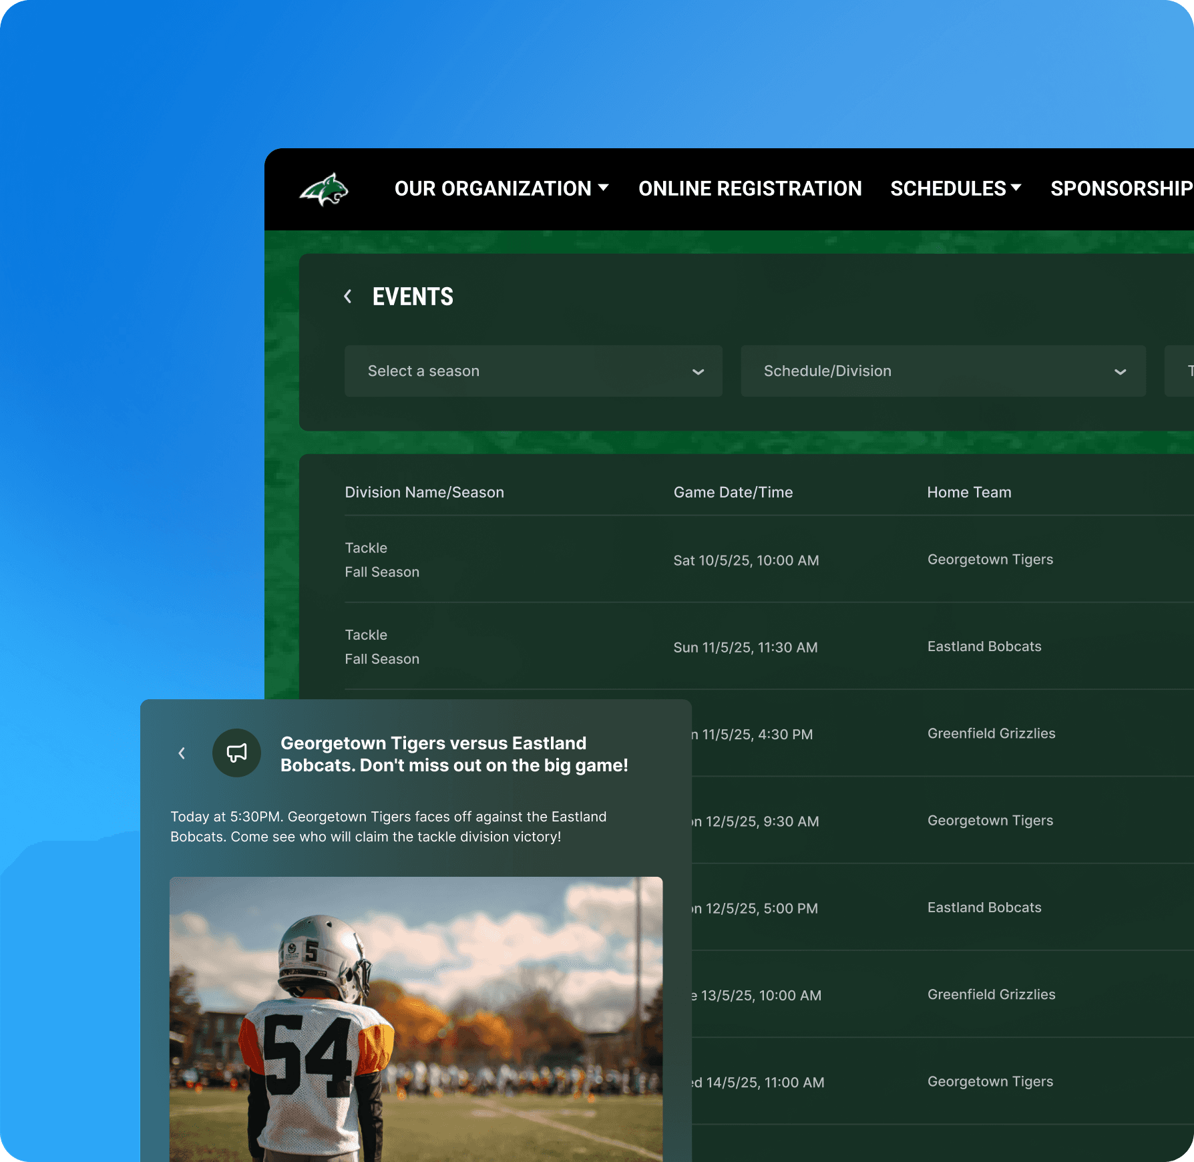The height and width of the screenshot is (1162, 1194).
Task: Go back using the Events back chevron
Action: click(348, 297)
